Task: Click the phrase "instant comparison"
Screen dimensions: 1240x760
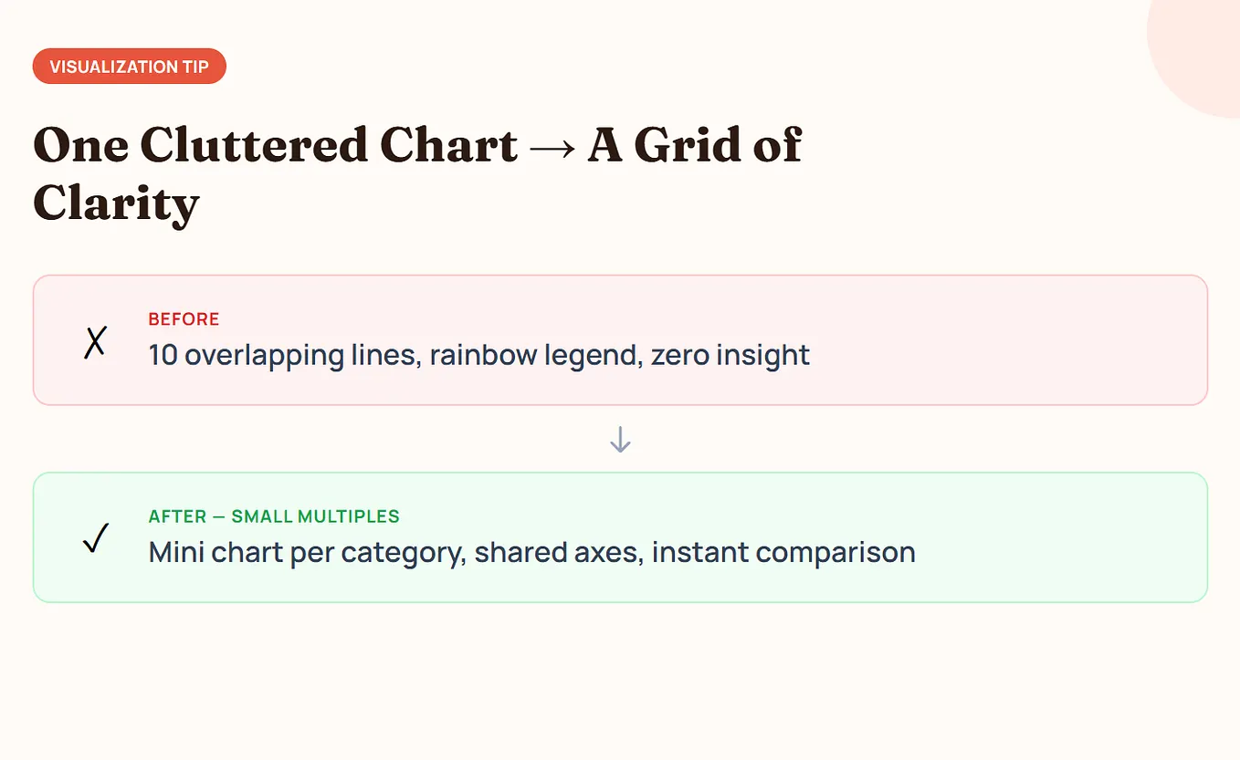Action: 783,552
